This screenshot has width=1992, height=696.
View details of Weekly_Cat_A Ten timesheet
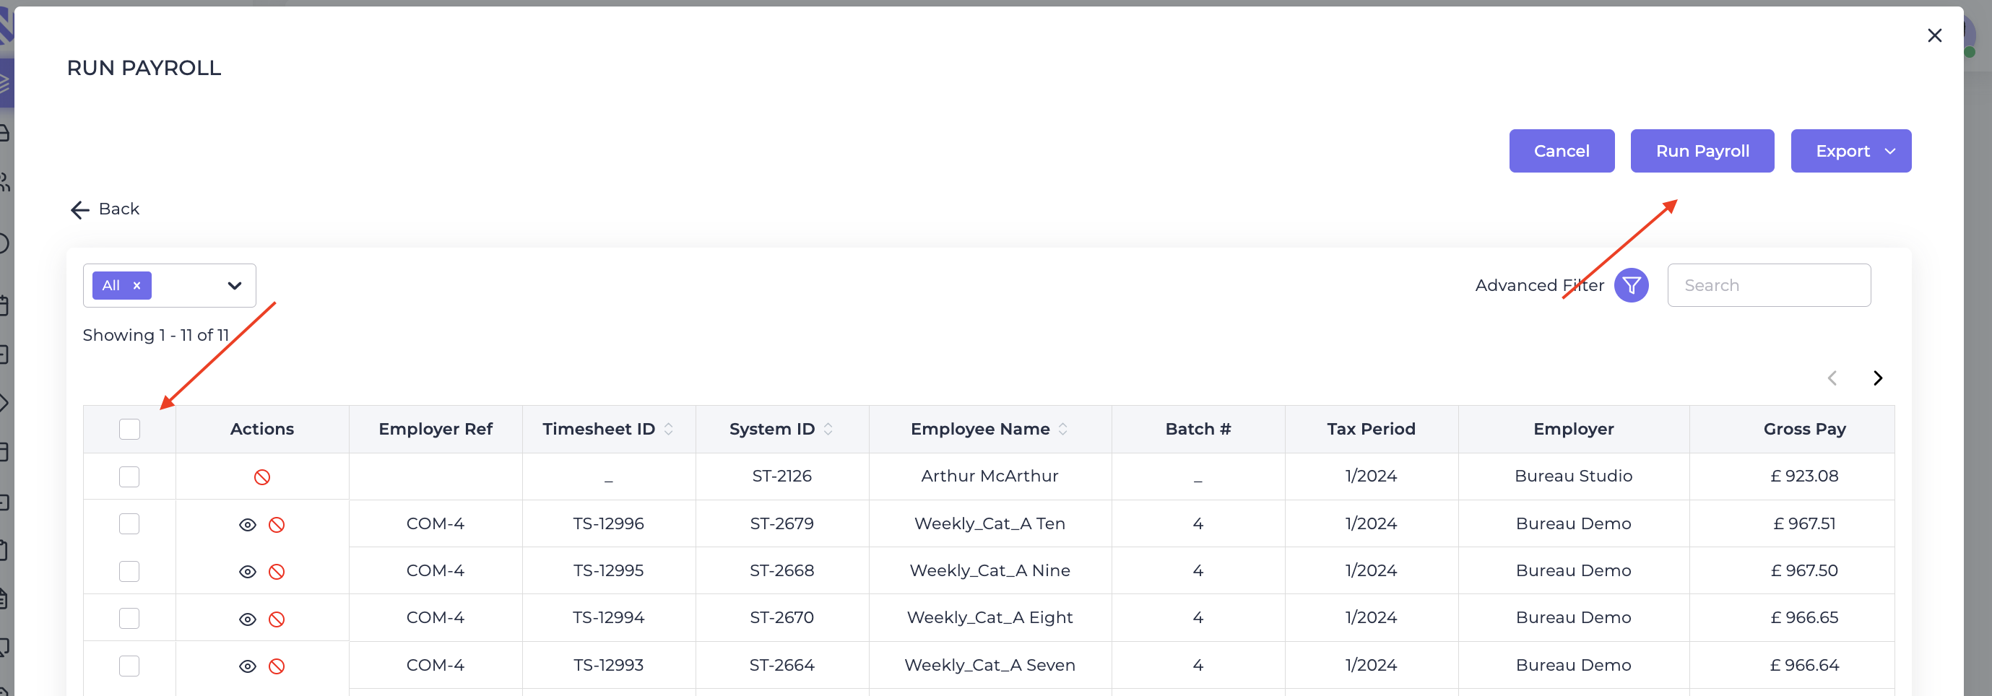tap(248, 525)
